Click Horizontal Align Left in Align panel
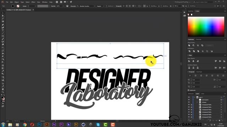227x127 pixels. point(189,61)
